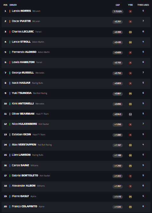Click Norris's 1:15.624 lap time badge
Image resolution: width=152 pixels, height=213 pixels.
point(118,11)
